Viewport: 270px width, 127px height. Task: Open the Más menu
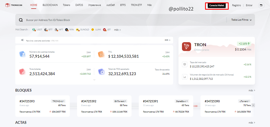click(149, 5)
